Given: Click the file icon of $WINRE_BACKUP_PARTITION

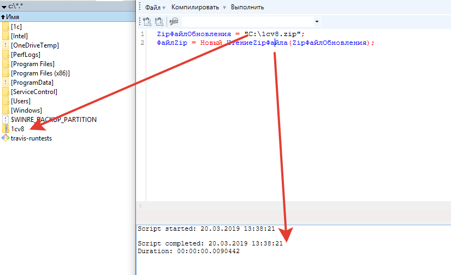Looking at the screenshot, I should (5, 120).
